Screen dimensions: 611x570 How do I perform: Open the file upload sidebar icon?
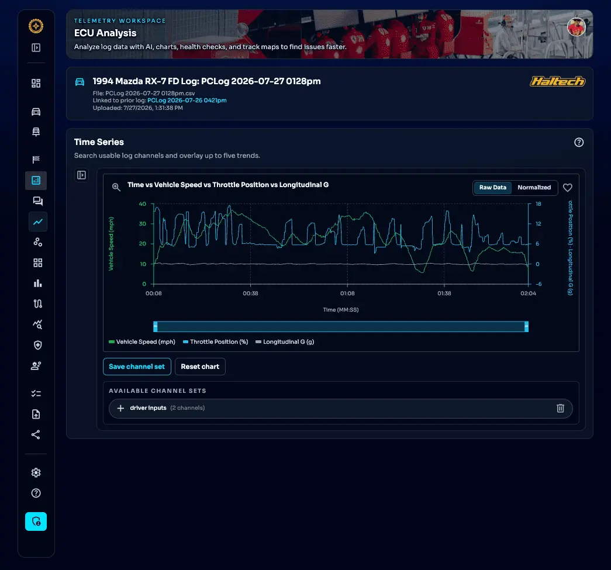tap(36, 414)
